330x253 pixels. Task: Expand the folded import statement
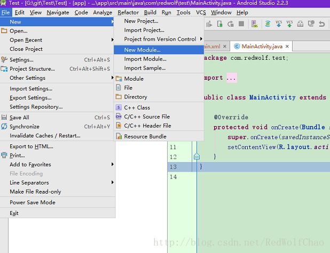coord(232,78)
